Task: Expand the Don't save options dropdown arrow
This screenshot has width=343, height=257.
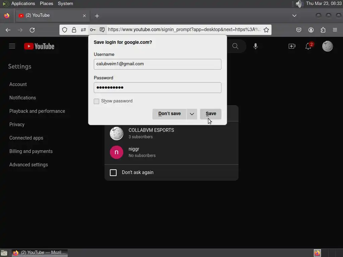Action: click(192, 114)
